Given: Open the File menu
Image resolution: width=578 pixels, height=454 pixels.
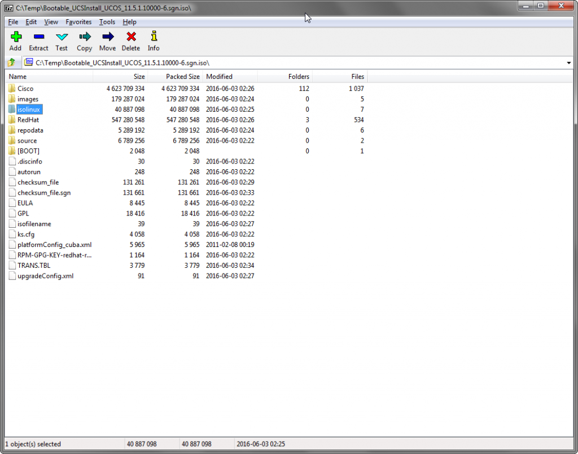Looking at the screenshot, I should tap(14, 22).
